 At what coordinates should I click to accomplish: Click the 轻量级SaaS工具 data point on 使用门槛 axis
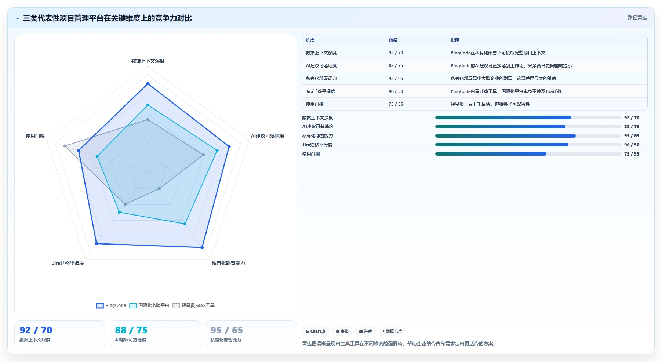65,146
